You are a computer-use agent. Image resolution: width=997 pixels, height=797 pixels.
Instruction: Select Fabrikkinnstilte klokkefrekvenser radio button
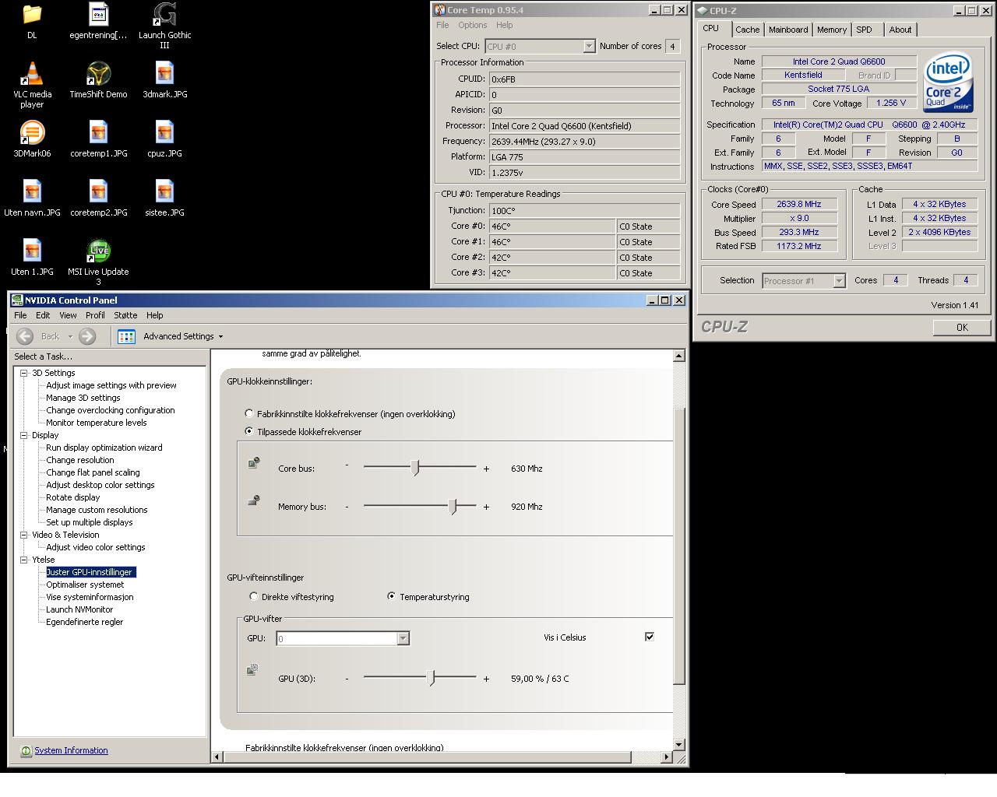[249, 414]
